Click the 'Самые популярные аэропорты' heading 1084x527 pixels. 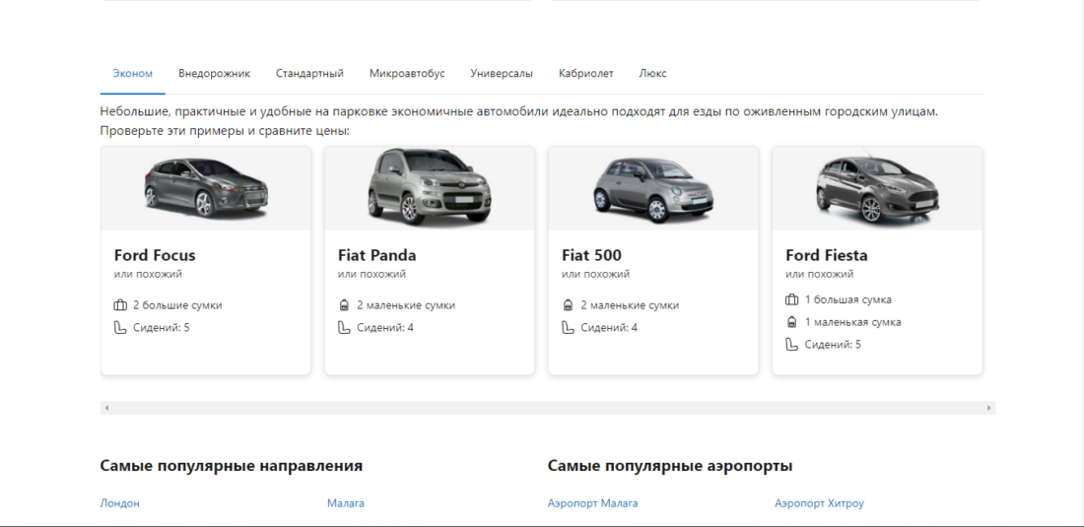(x=670, y=466)
